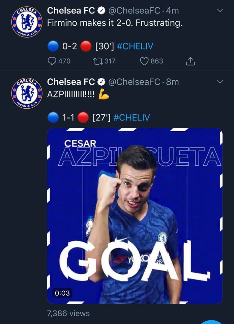Open #CHELIV hashtag in first tweet
Image resolution: width=234 pixels, height=324 pixels.
135,46
